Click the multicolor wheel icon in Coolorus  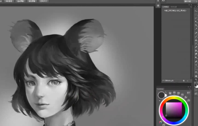click(x=160, y=122)
